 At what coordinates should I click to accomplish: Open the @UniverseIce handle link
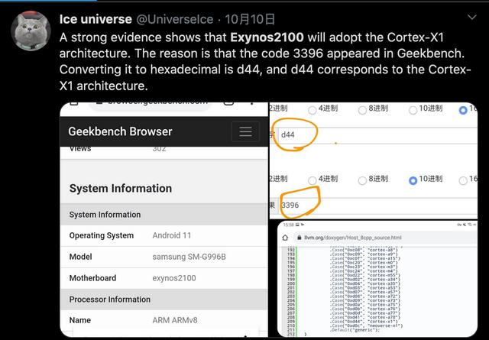175,19
